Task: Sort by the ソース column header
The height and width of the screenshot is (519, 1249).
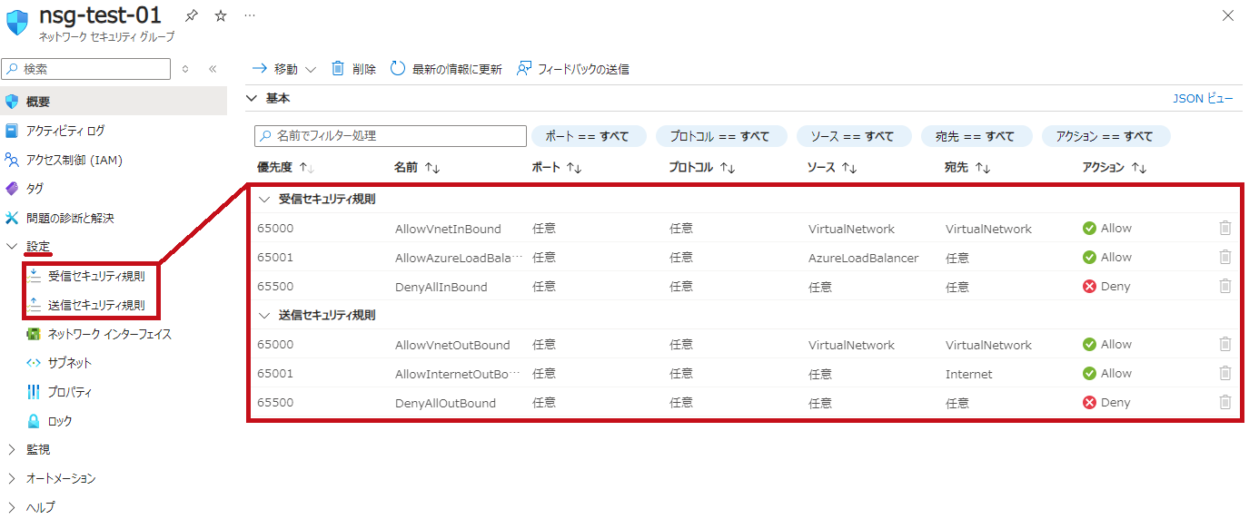Action: point(832,168)
